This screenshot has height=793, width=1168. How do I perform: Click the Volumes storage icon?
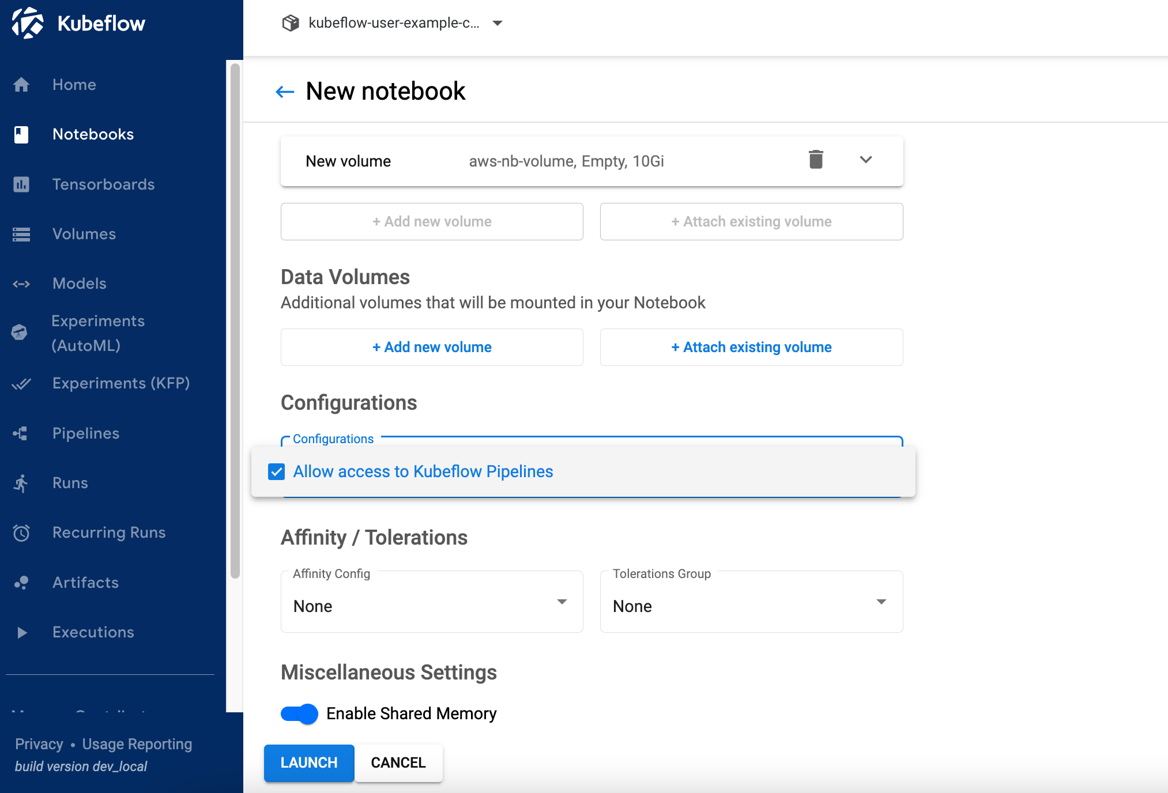click(21, 234)
